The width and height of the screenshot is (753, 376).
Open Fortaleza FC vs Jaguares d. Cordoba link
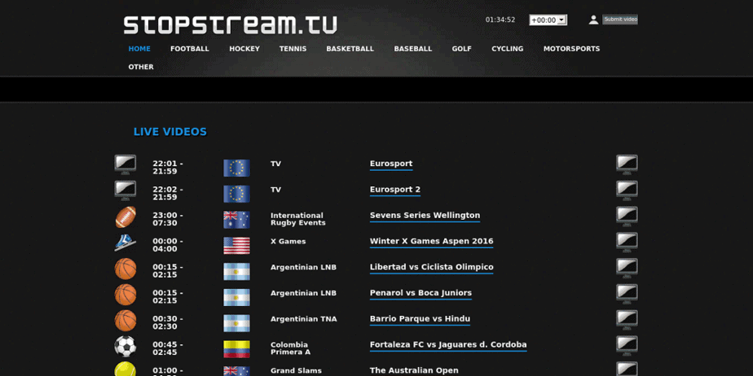tap(448, 345)
